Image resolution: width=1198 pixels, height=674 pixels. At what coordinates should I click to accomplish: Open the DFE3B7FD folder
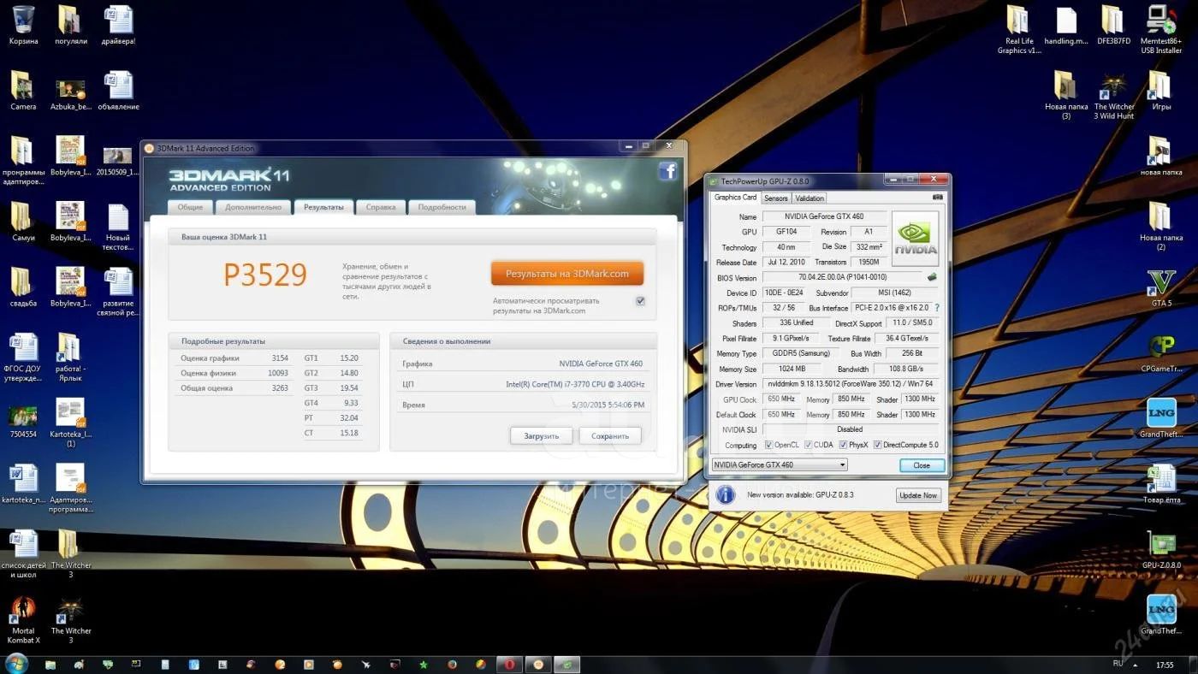pos(1112,20)
